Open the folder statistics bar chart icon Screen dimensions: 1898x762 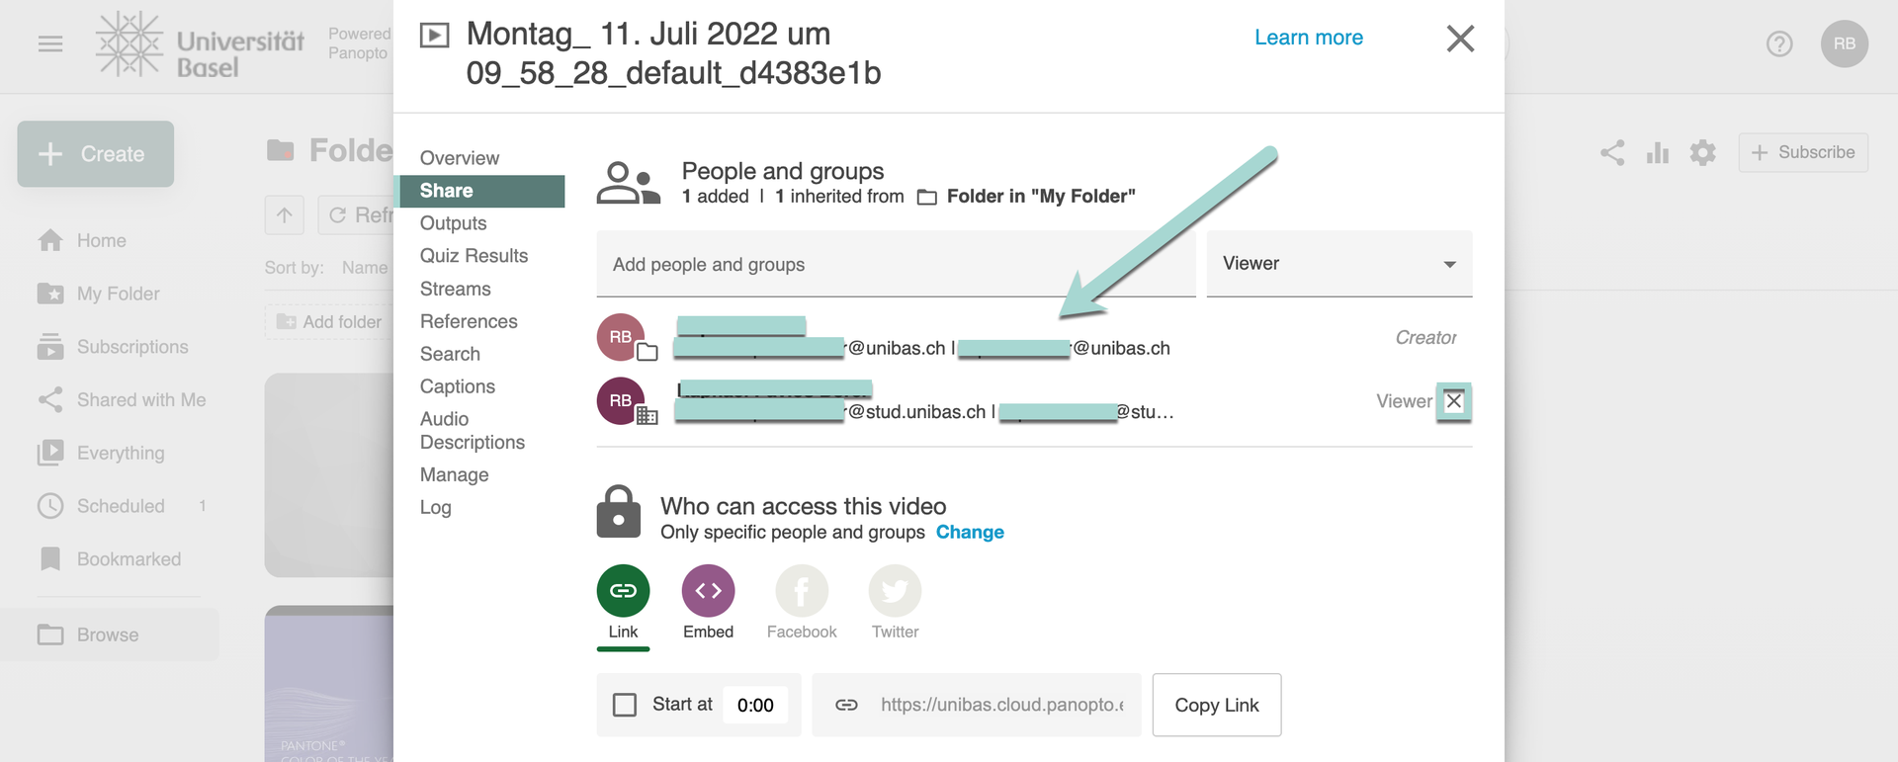pyautogui.click(x=1658, y=153)
